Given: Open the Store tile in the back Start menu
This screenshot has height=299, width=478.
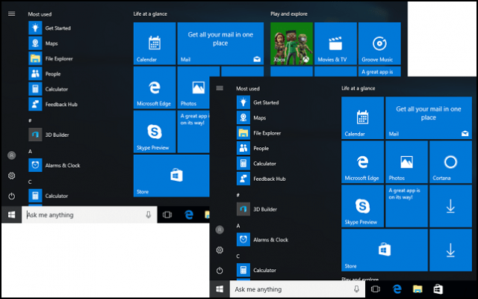Looking at the screenshot, I should point(171,176).
